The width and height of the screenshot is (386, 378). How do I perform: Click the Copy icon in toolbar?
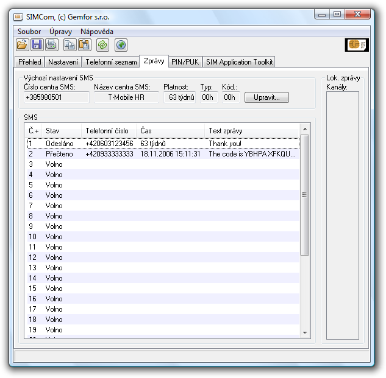tap(70, 44)
